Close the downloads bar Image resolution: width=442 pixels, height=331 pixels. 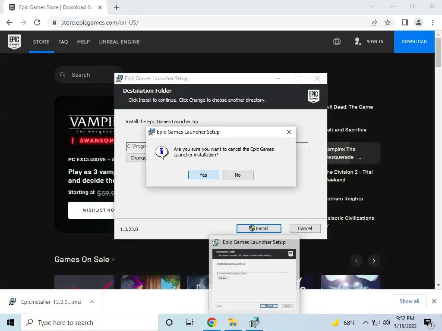tap(434, 301)
